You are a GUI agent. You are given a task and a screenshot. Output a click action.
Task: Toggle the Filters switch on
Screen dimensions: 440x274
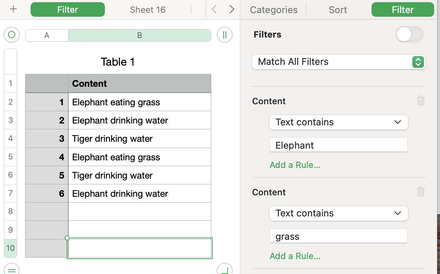410,35
